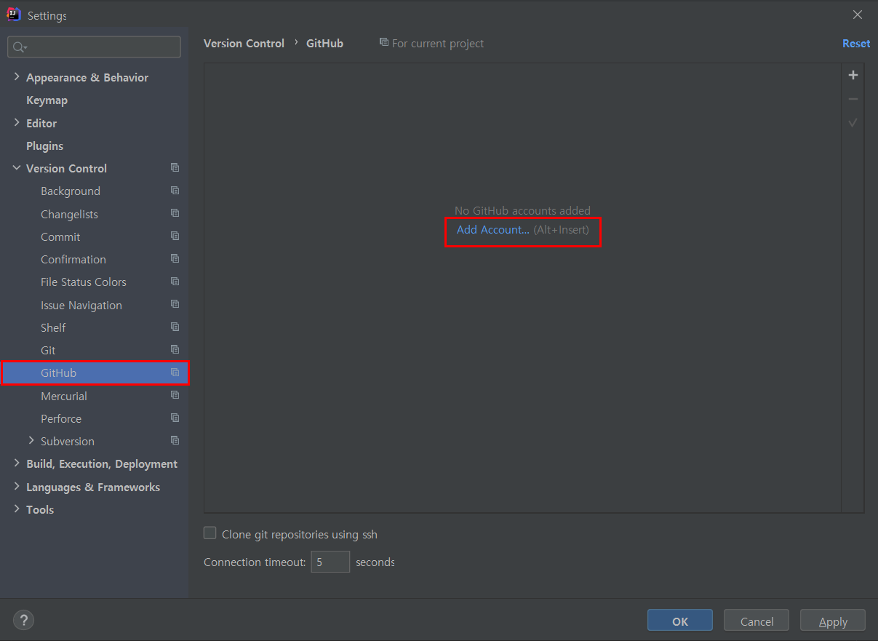Viewport: 878px width, 641px height.
Task: Click project icon beside Confirmation row
Action: [x=175, y=259]
